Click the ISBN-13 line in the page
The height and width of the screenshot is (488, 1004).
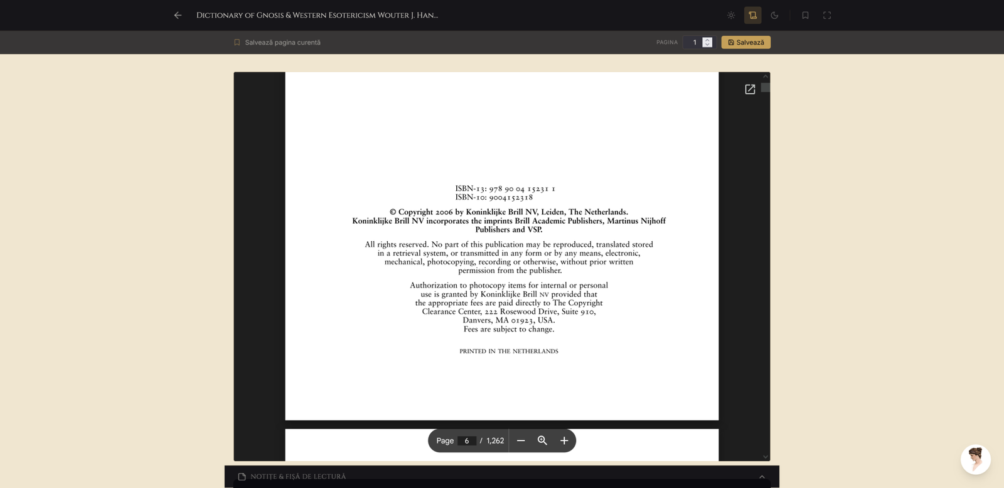coord(505,189)
